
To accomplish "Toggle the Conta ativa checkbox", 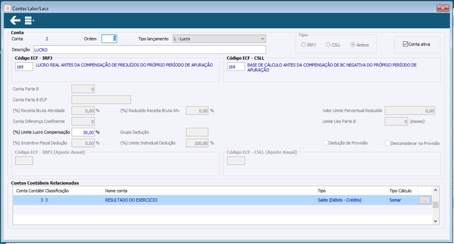I will pyautogui.click(x=405, y=44).
